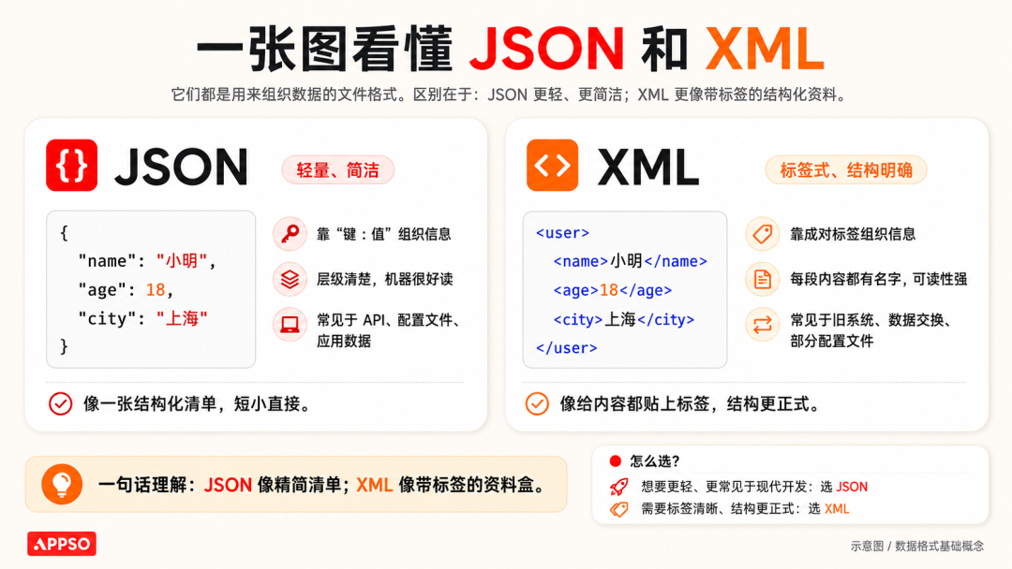Image resolution: width=1012 pixels, height=569 pixels.
Task: Click the laptop icon near API text
Action: tap(290, 324)
